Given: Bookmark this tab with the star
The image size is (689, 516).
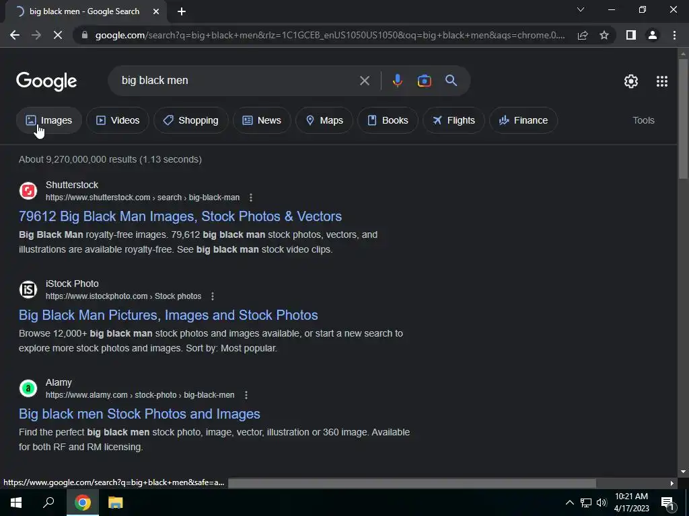Looking at the screenshot, I should [604, 35].
